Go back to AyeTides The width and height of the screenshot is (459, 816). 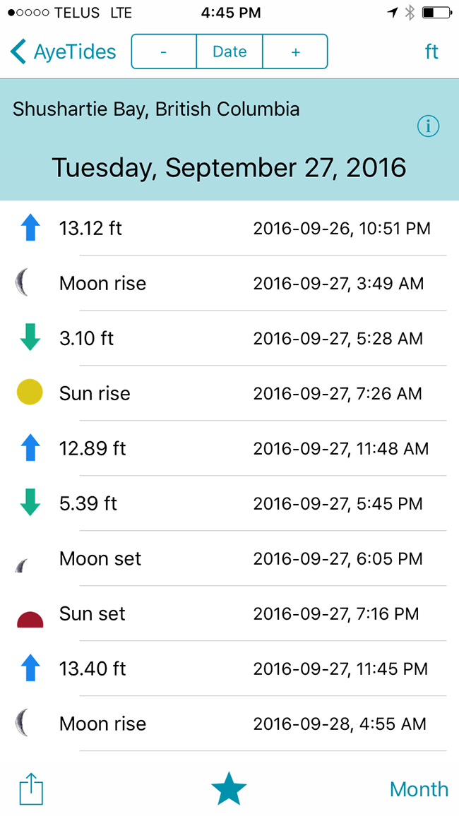(x=63, y=52)
